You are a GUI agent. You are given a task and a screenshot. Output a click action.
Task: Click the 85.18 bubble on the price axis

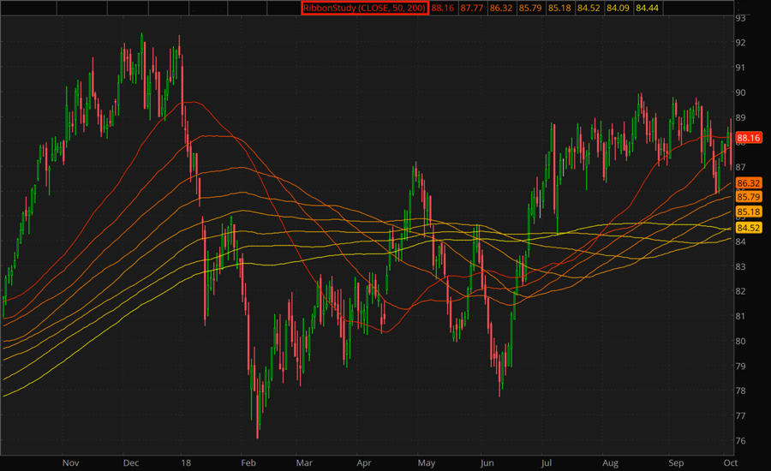pyautogui.click(x=749, y=212)
